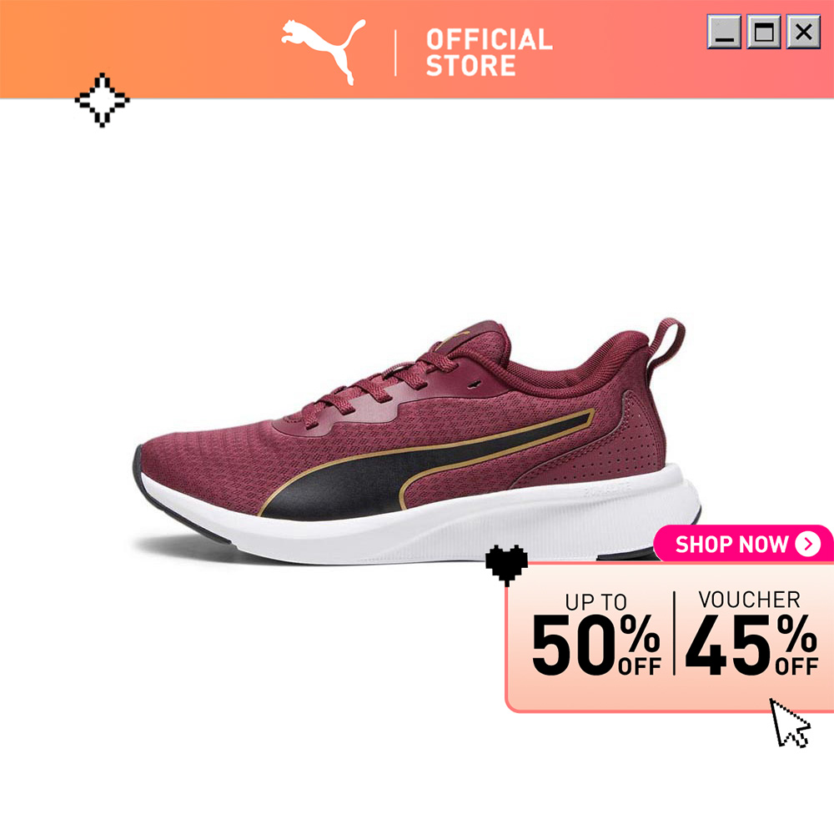The image size is (834, 834).
Task: Click the Voucher 45% Off offer
Action: pyautogui.click(x=751, y=633)
